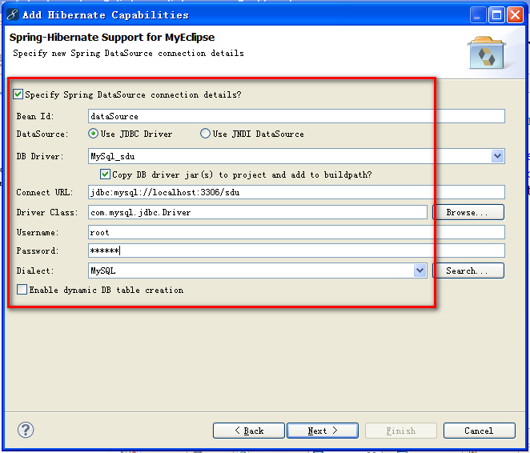Select the Use JDBC Driver radio button
530x453 pixels.
click(x=93, y=134)
